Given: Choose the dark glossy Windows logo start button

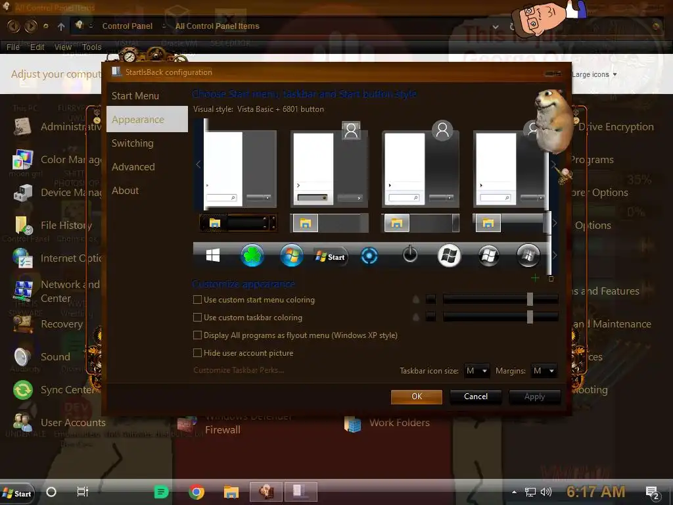Looking at the screenshot, I should click(488, 256).
